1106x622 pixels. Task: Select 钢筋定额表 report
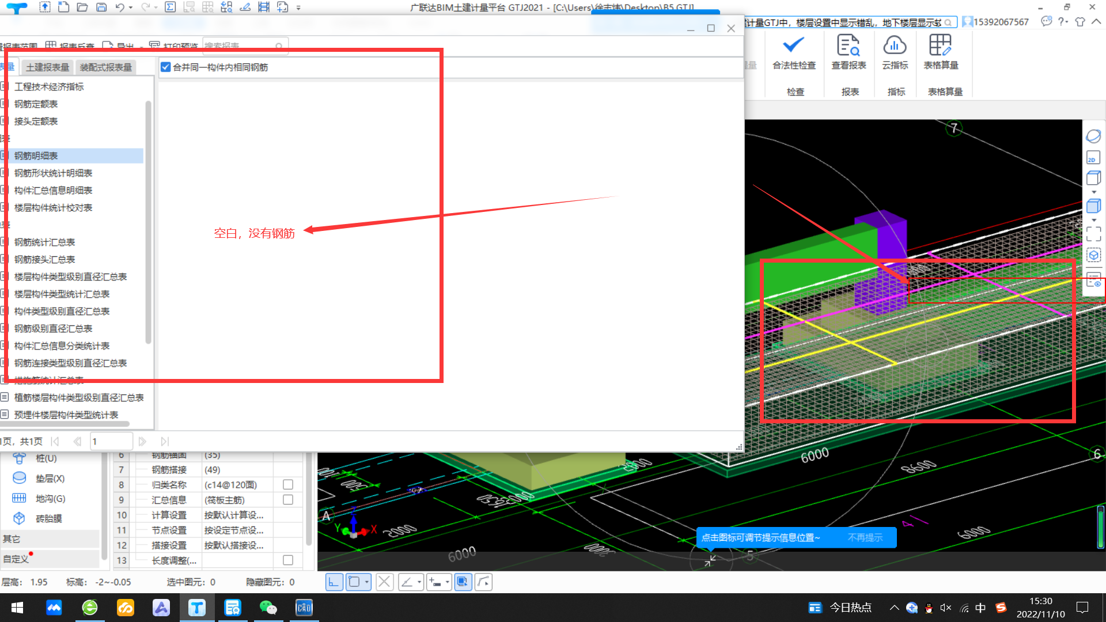click(36, 104)
